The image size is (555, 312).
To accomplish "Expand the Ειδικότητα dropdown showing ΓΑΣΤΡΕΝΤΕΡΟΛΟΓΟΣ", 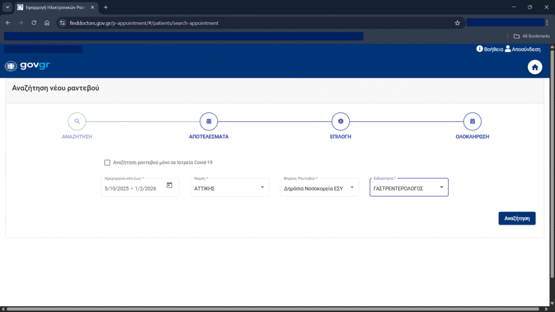I will pos(409,188).
